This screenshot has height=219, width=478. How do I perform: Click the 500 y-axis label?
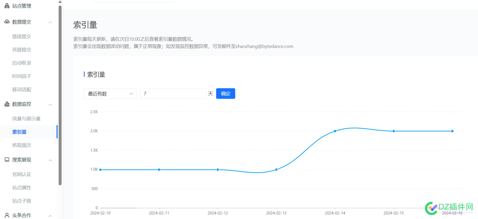pos(95,189)
